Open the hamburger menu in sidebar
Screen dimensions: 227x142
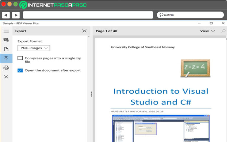[x=6, y=31]
